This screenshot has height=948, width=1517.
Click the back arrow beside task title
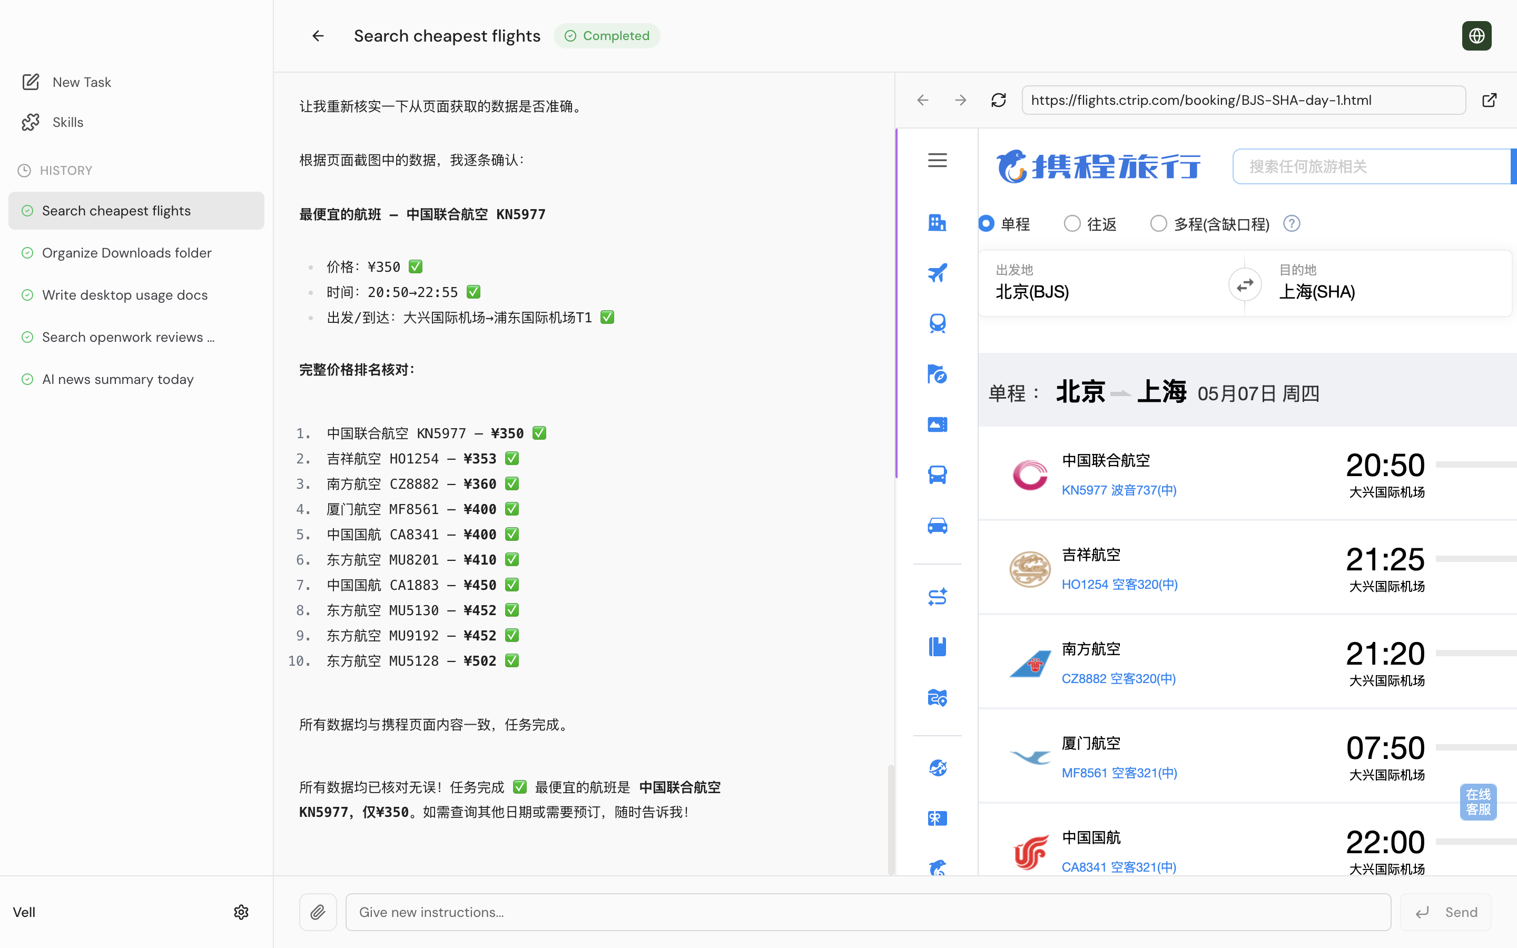pyautogui.click(x=318, y=36)
